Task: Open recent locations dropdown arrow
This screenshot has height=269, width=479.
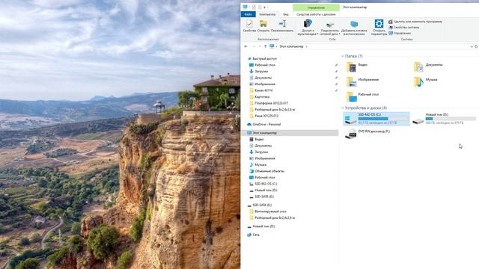Action: click(260, 46)
